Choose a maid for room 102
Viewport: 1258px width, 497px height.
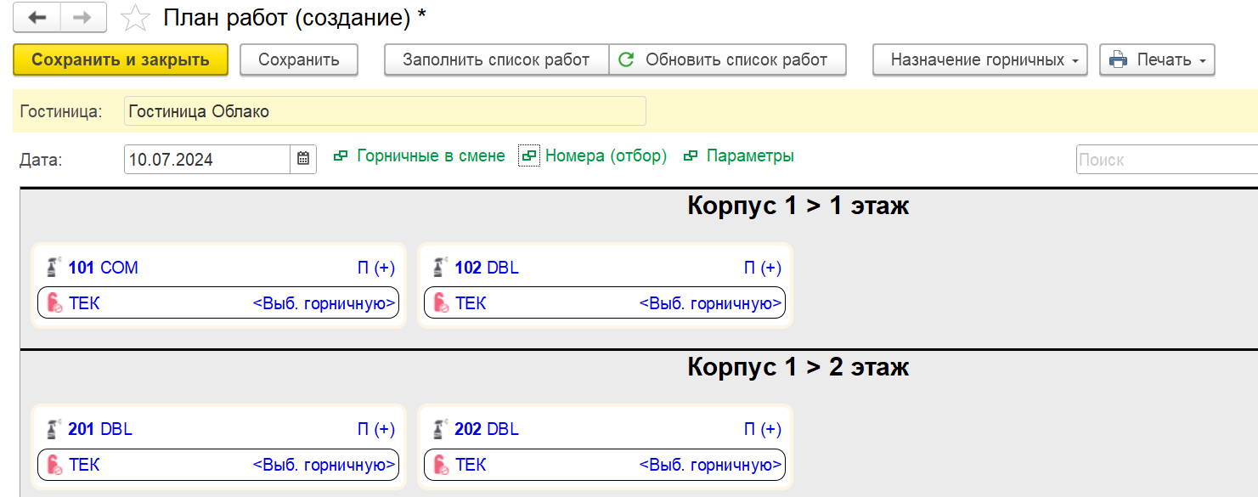pos(710,302)
